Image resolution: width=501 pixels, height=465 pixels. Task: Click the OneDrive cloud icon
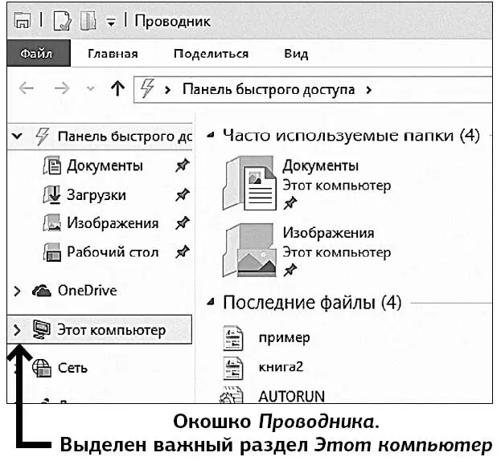(x=42, y=291)
